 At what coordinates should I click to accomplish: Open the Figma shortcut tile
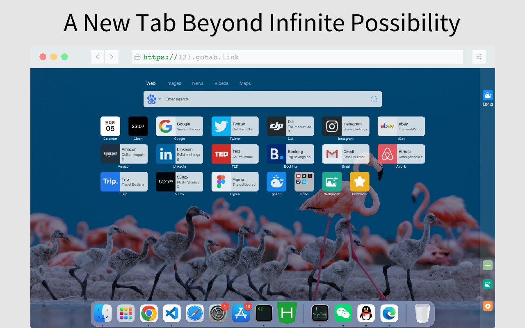coord(235,182)
